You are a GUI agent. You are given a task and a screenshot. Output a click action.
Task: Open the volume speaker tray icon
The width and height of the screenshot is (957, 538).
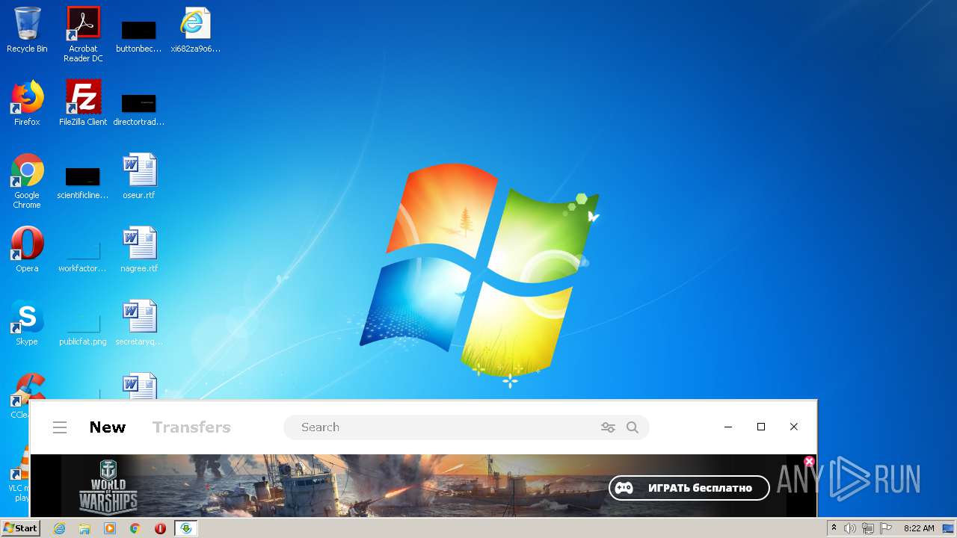click(850, 528)
